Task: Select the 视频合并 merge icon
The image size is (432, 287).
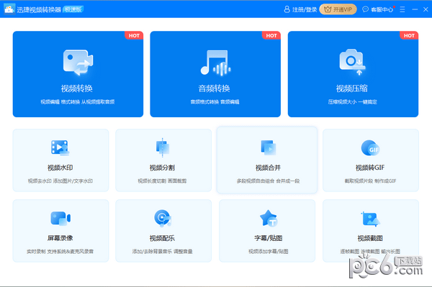Action: click(x=269, y=147)
